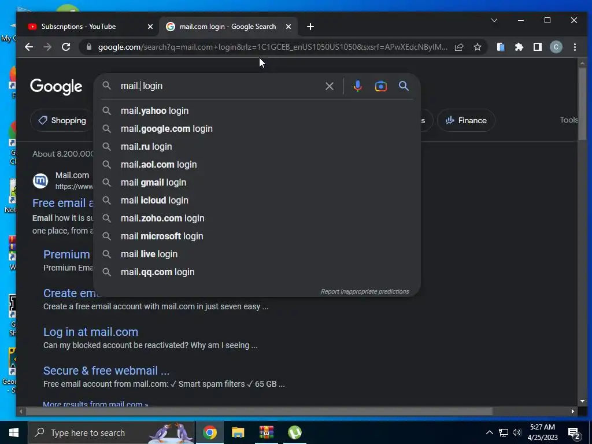Open a new browser tab with plus
592x444 pixels.
pyautogui.click(x=310, y=27)
